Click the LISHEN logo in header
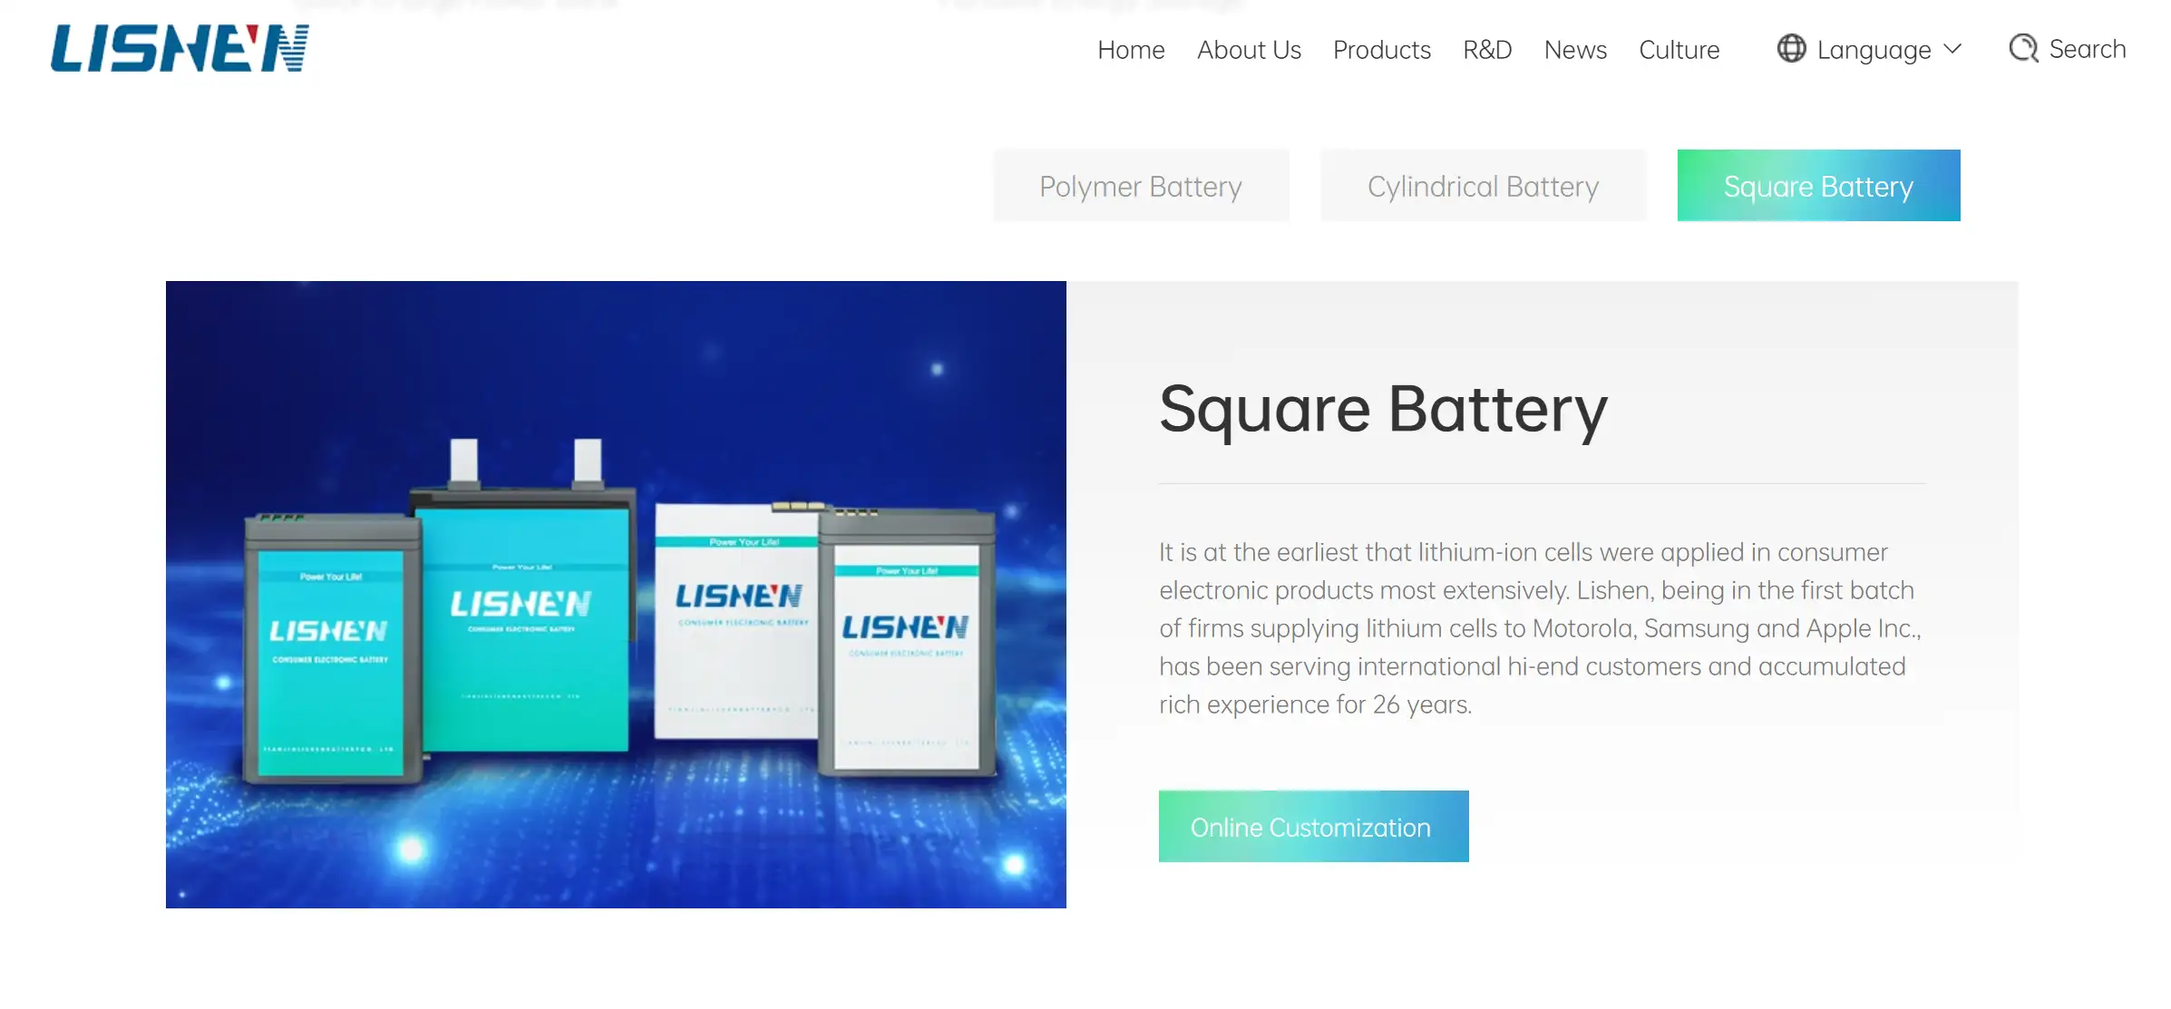The width and height of the screenshot is (2171, 1009). point(180,48)
